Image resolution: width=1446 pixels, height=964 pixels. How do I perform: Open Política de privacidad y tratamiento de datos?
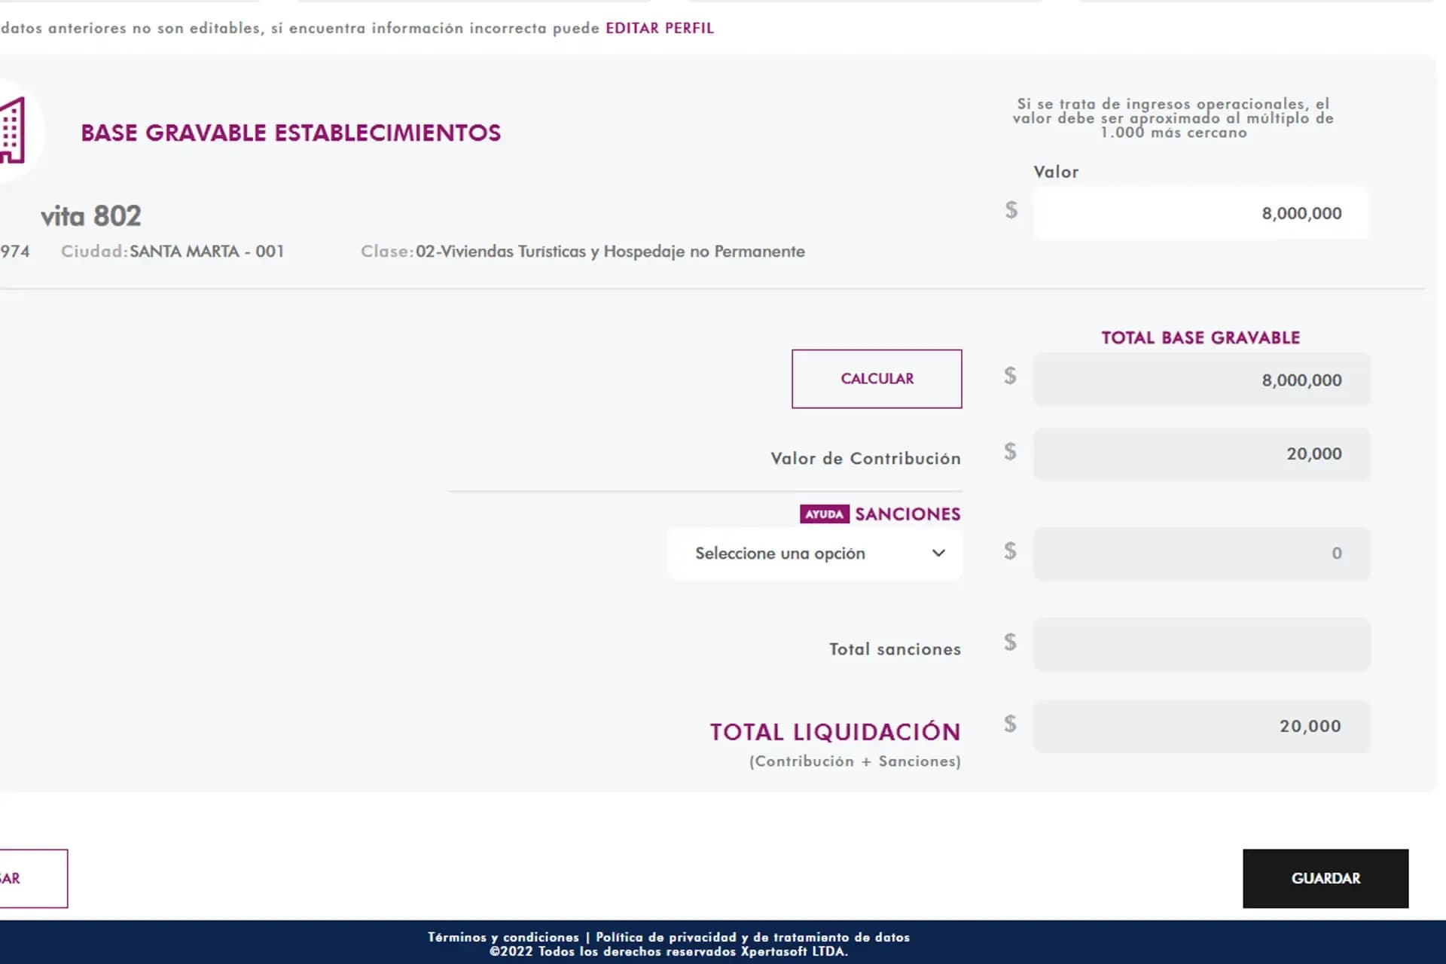coord(752,937)
